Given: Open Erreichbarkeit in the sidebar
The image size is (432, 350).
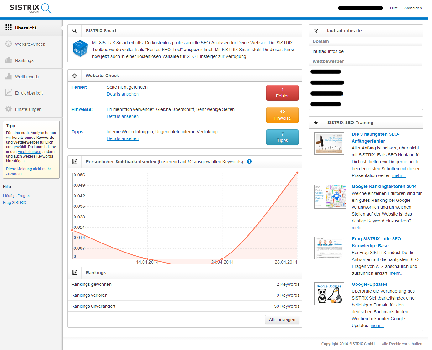Looking at the screenshot, I should click(31, 93).
